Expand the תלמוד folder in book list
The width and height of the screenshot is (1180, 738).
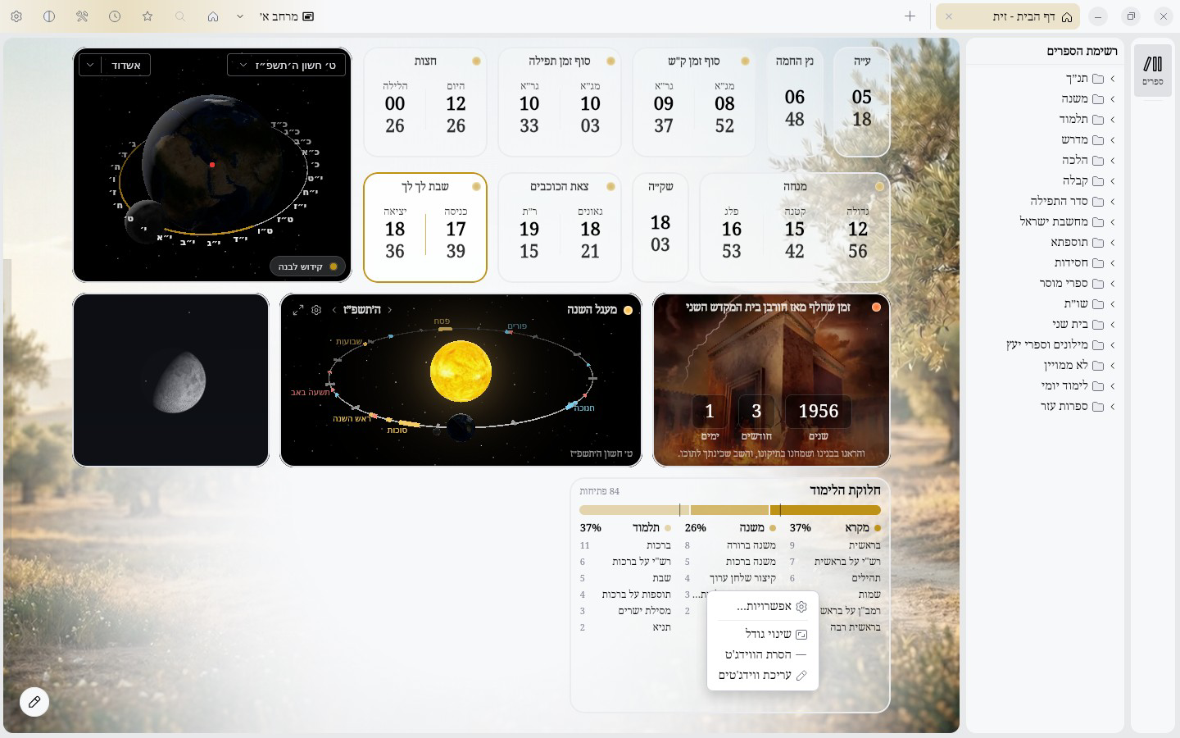pos(1113,120)
